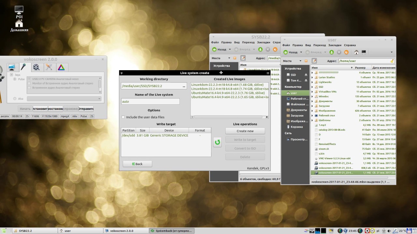Close the sidebar in user window
This screenshot has height=234, width=417.
(306, 61)
